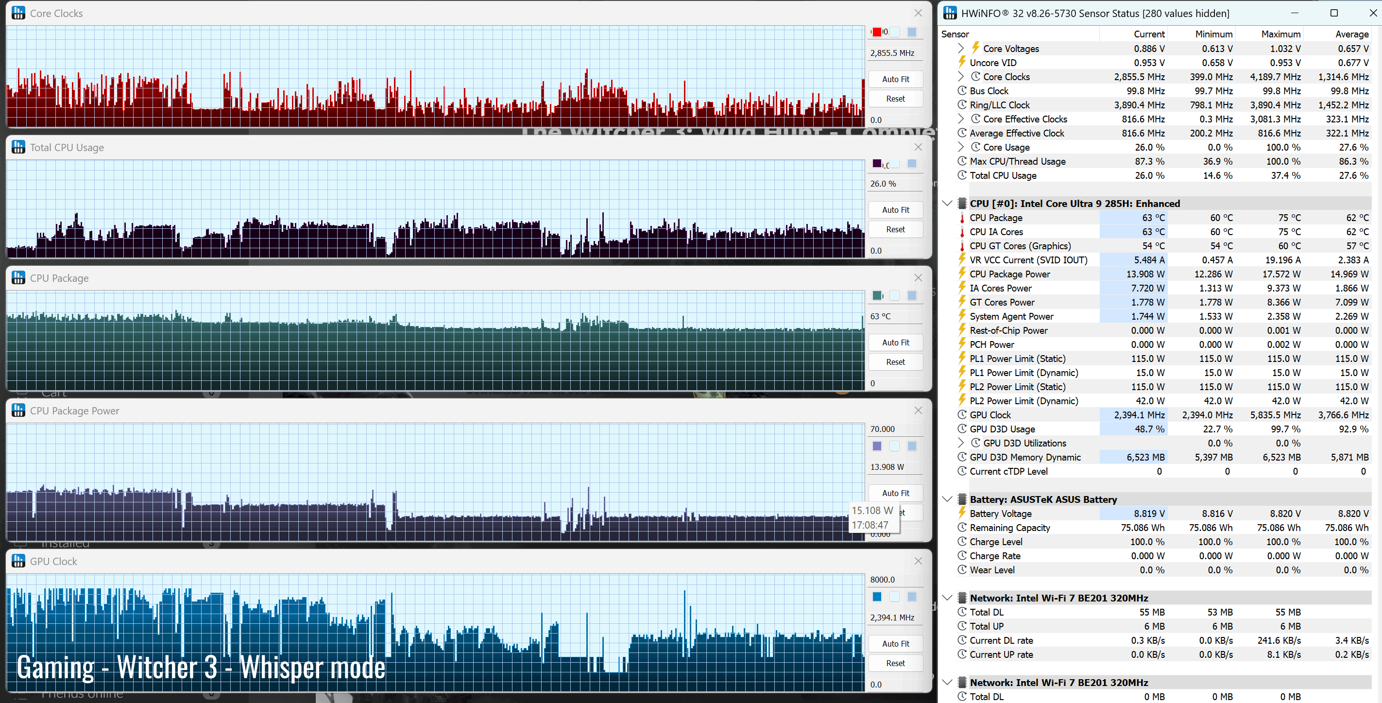The height and width of the screenshot is (703, 1382).
Task: Click the GPU Clock graph window icon
Action: tap(18, 561)
